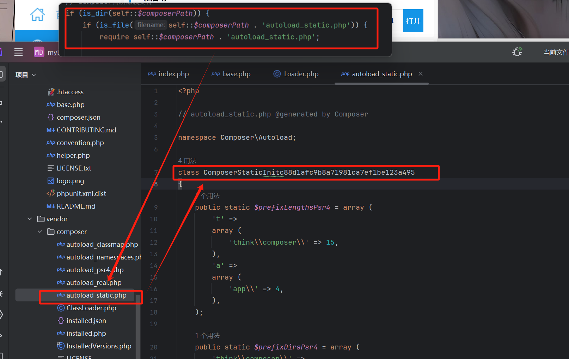Click the .htaccess file icon
The image size is (569, 359).
point(51,92)
